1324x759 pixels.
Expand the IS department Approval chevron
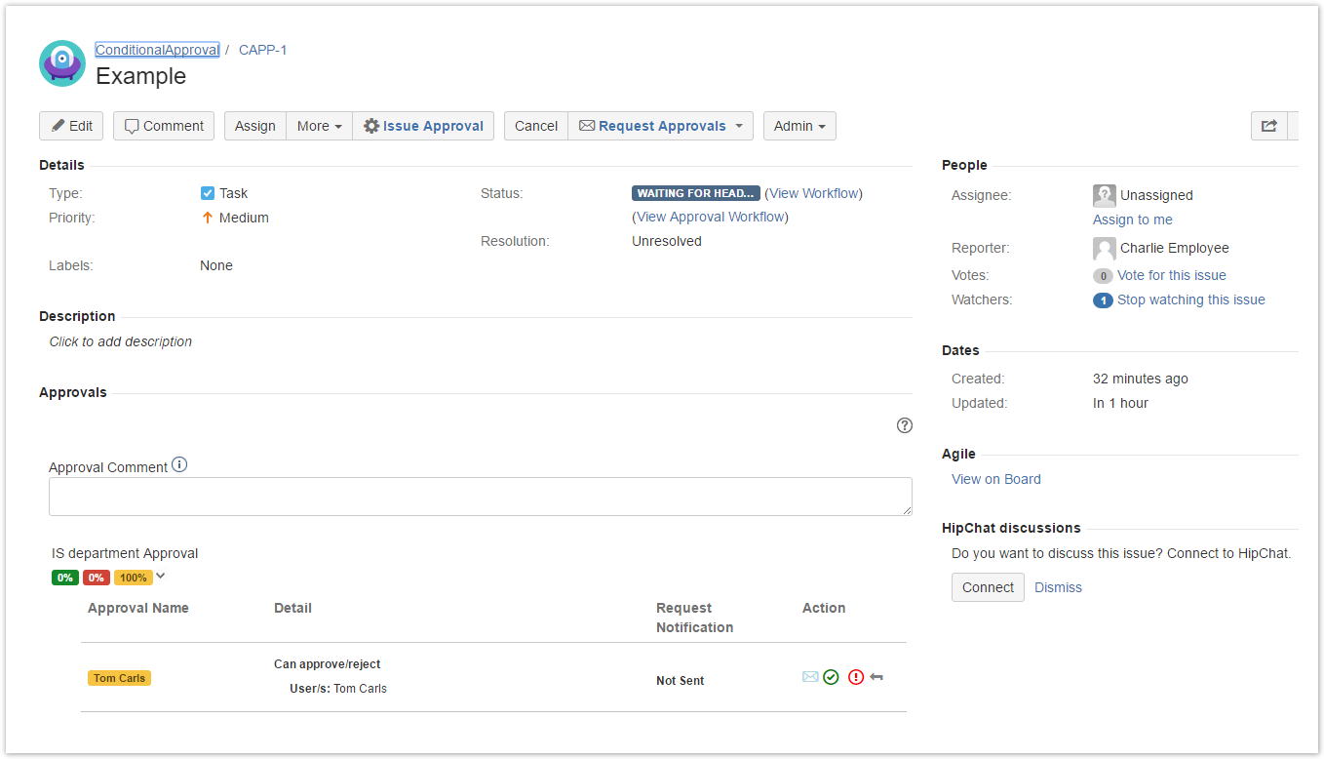pos(161,576)
